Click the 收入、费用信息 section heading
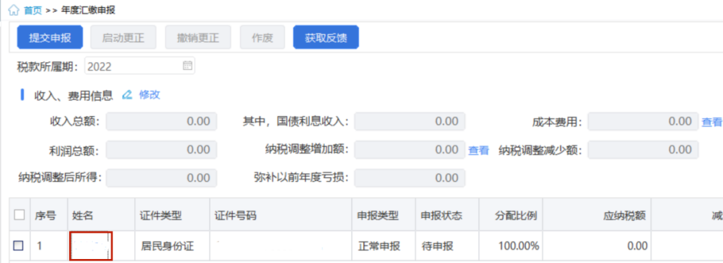 [x=74, y=95]
